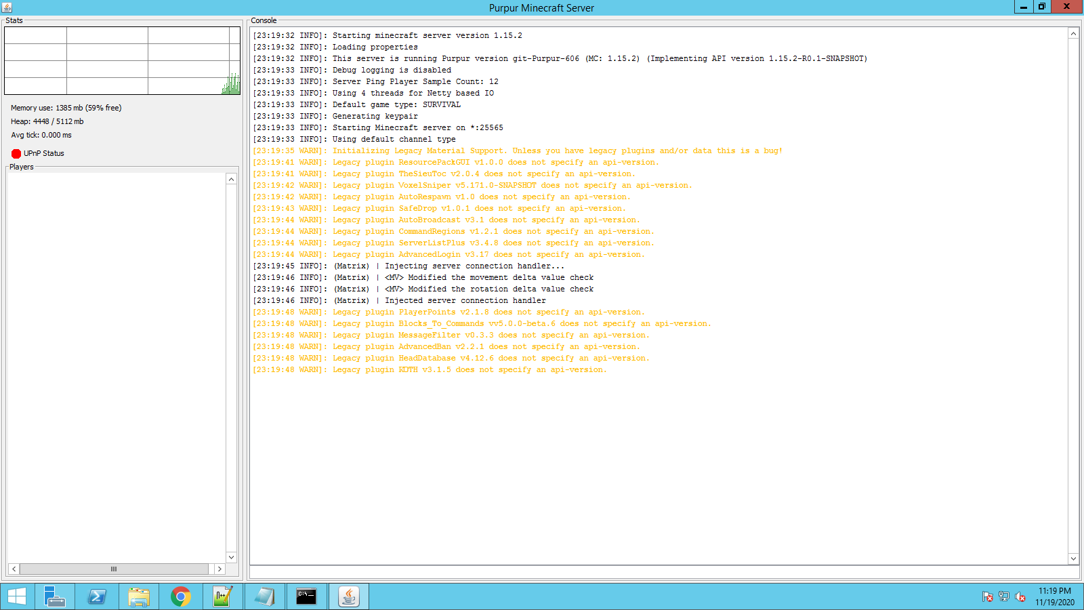Screen dimensions: 1084x610
Task: Click the HeadDatabase v4.12.6 warning line
Action: coord(451,358)
